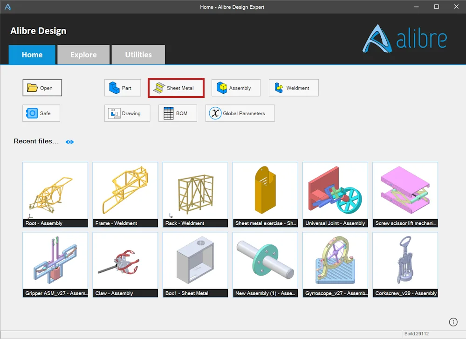
Task: Open the Safe vault
Action: [x=41, y=113]
